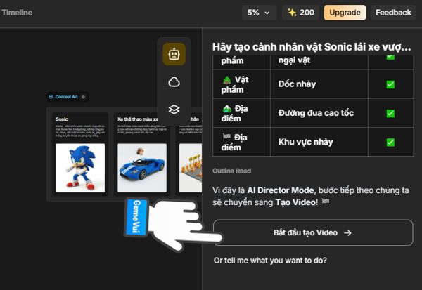Click the Dốc nhảy table cell
Viewport: 422px width, 290px height.
pos(319,84)
